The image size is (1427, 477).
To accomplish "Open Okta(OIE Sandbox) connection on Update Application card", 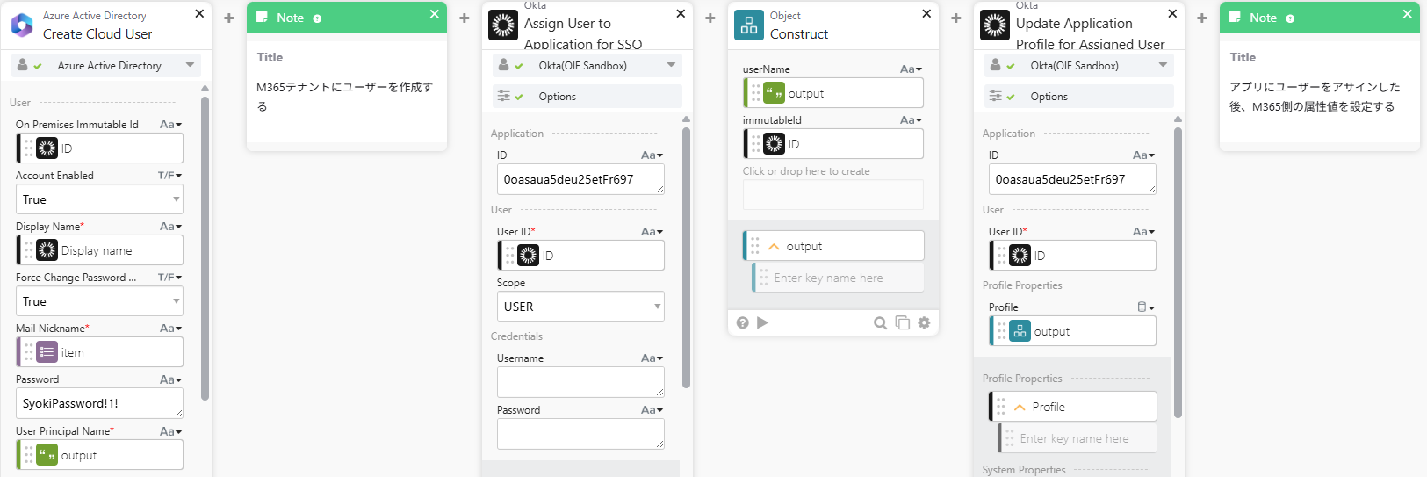I will coord(1079,66).
